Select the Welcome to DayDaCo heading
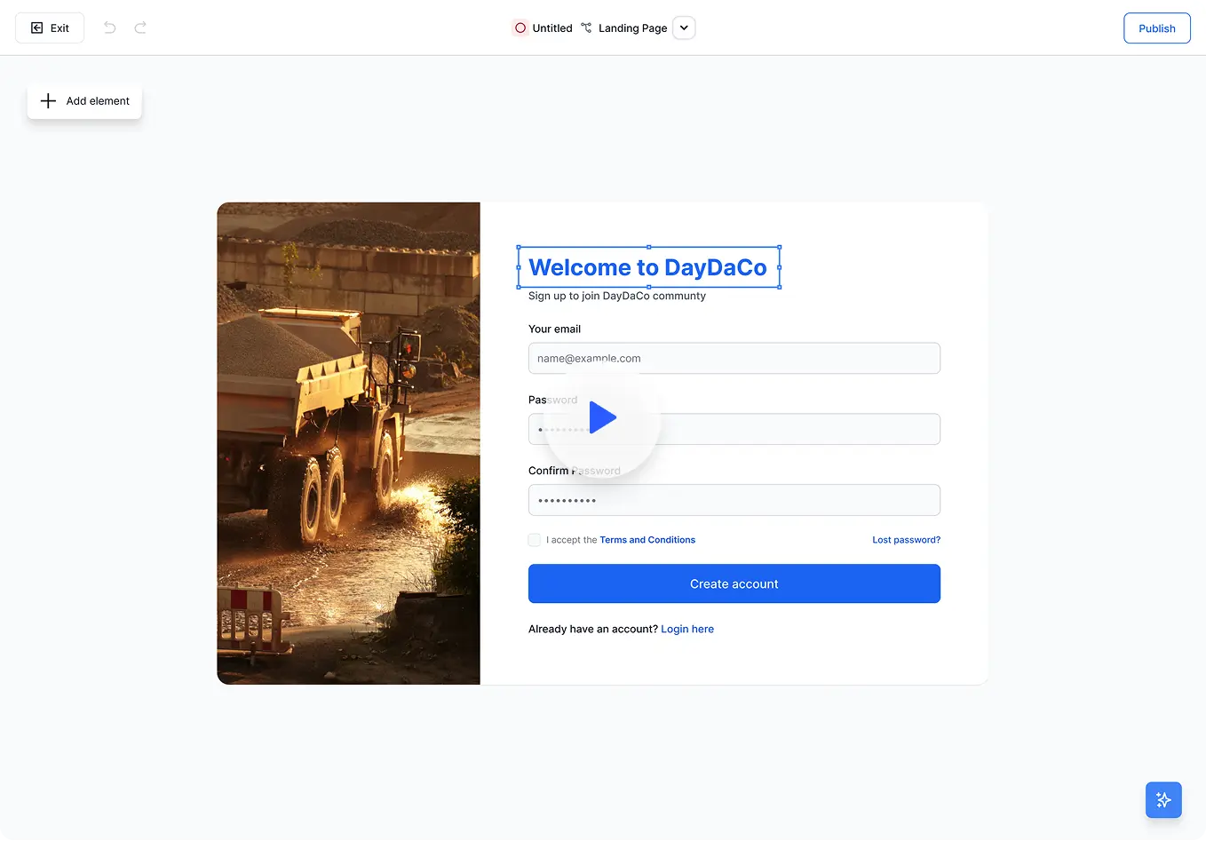 [x=648, y=267]
